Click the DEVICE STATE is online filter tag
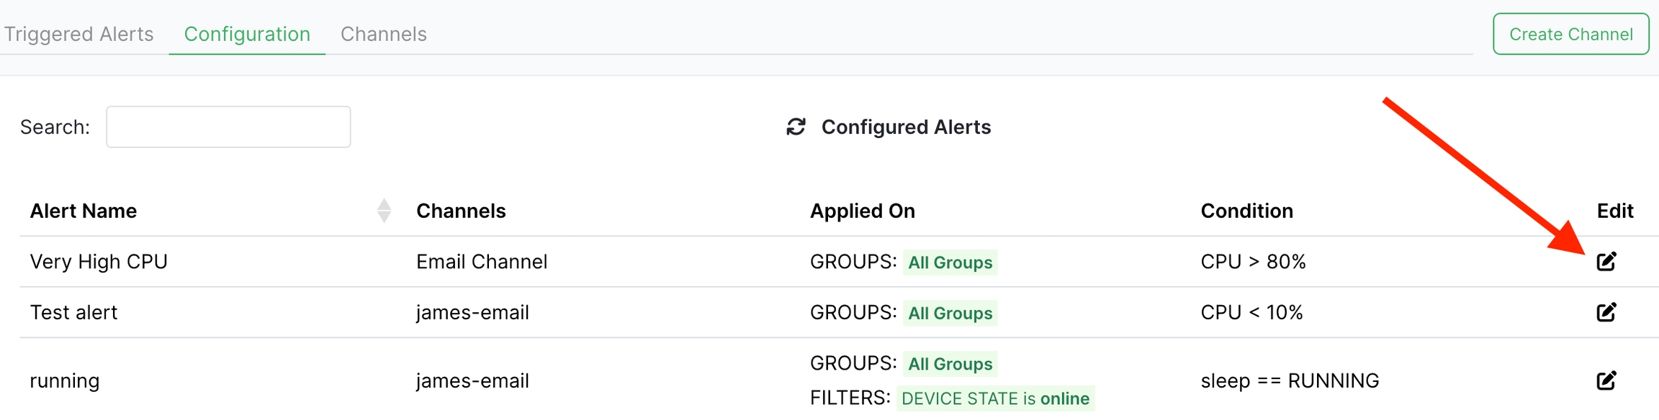1659x420 pixels. pos(994,398)
